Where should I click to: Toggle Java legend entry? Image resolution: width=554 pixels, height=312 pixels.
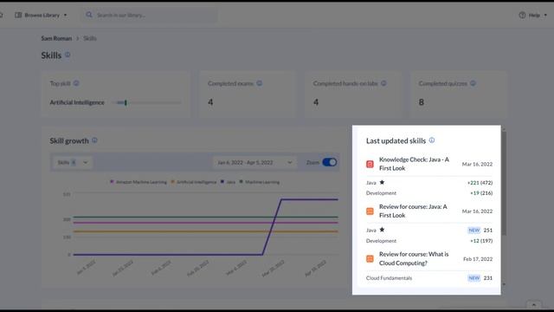[228, 182]
